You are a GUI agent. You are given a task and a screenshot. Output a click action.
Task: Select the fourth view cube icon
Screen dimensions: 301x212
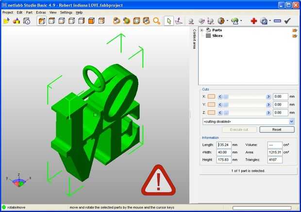pos(71,21)
